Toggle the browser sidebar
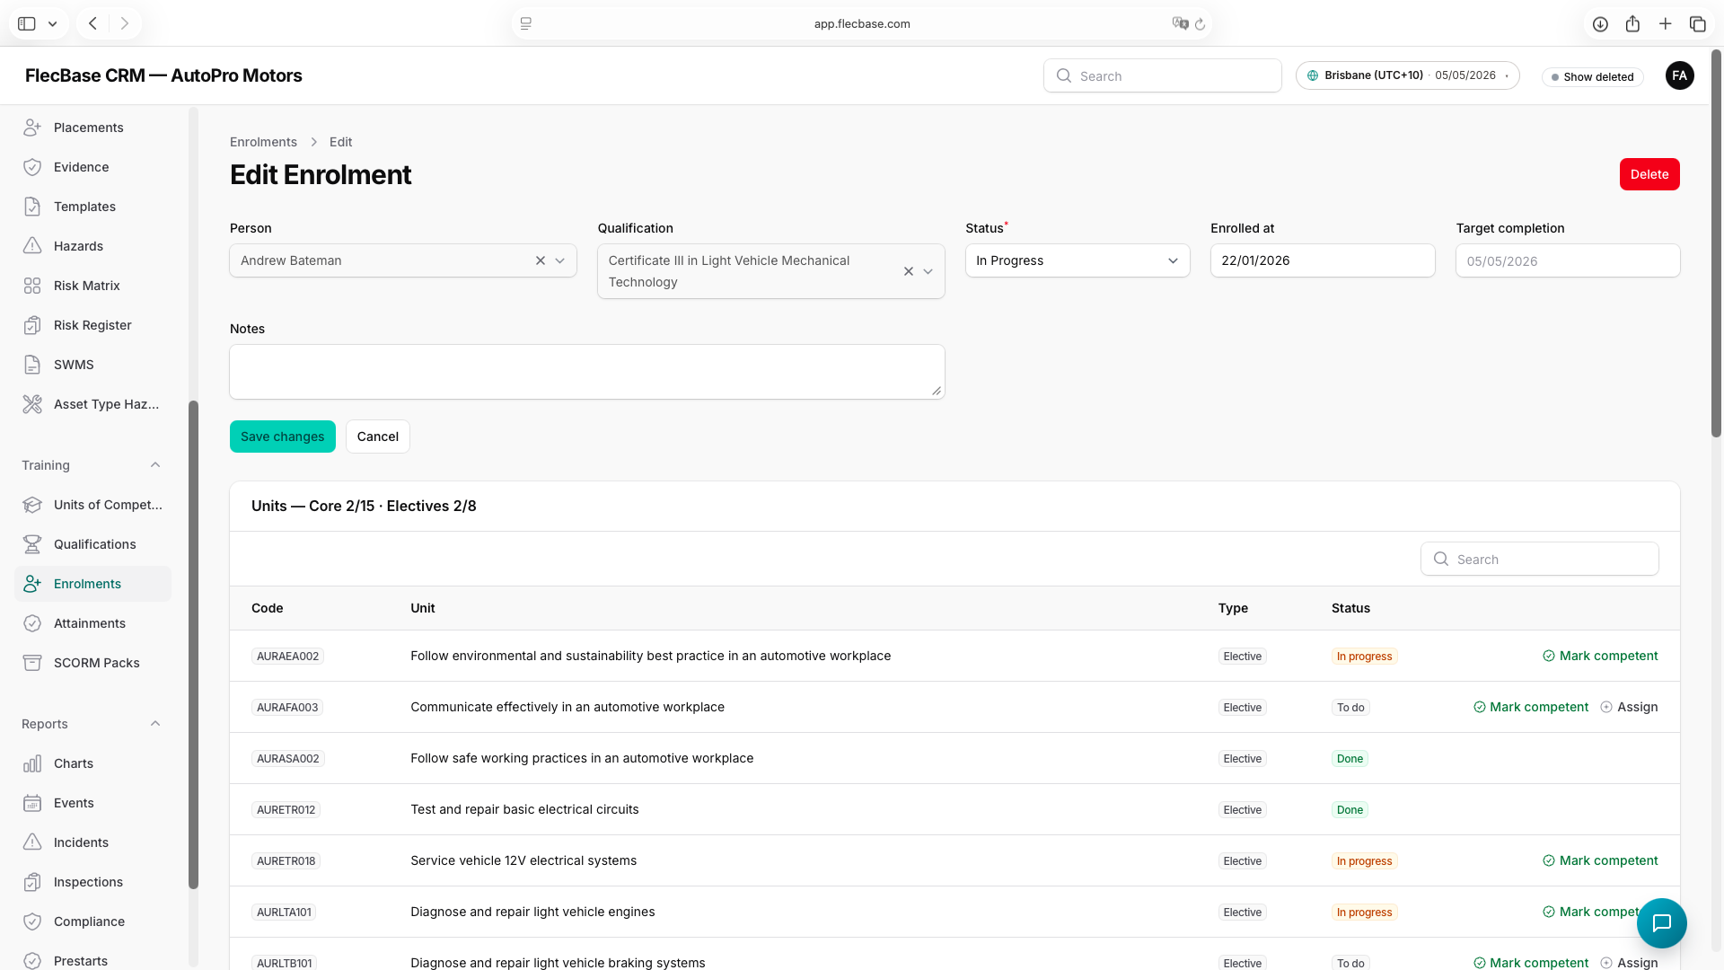Viewport: 1724px width, 970px height. point(27,24)
